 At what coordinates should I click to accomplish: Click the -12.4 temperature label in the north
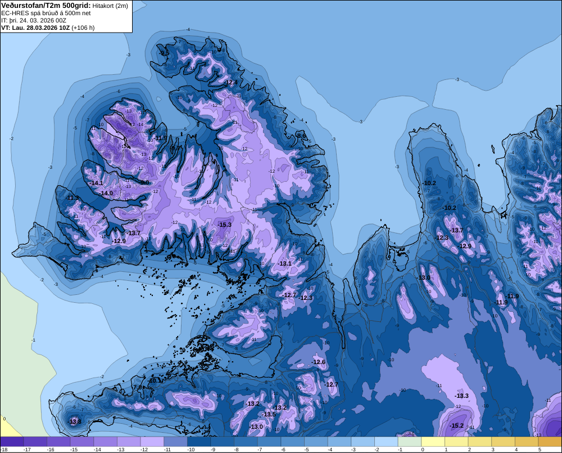(x=230, y=83)
